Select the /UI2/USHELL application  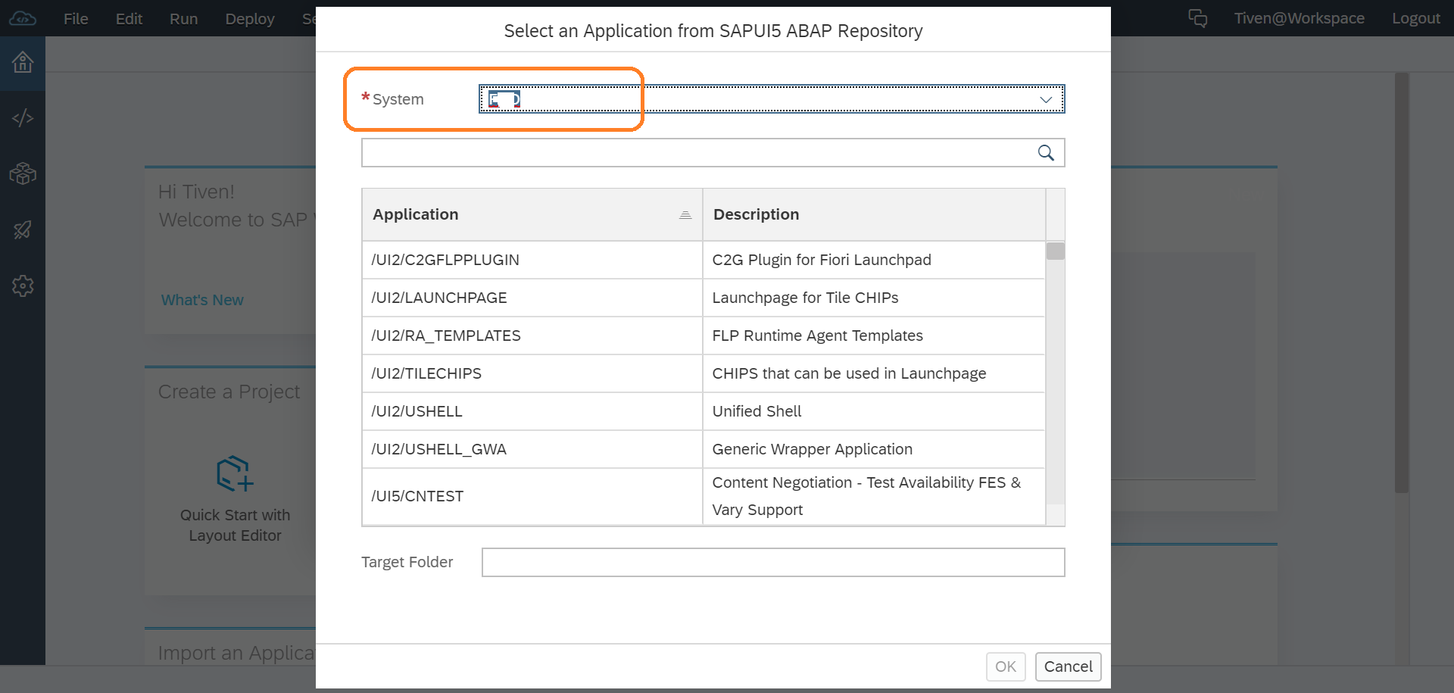click(532, 411)
